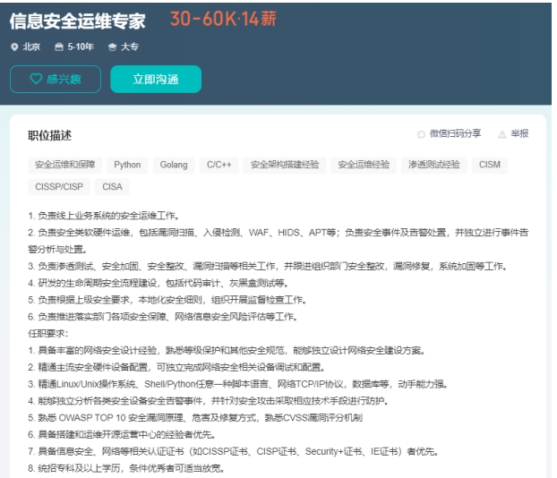
Task: Click the 5-10年 experience text
Action: coord(81,47)
